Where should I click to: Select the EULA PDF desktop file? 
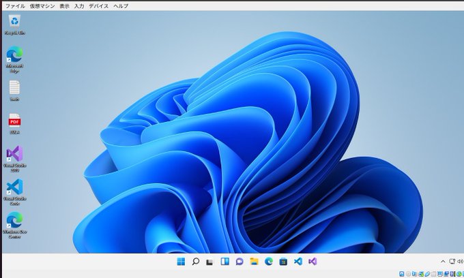pos(14,121)
